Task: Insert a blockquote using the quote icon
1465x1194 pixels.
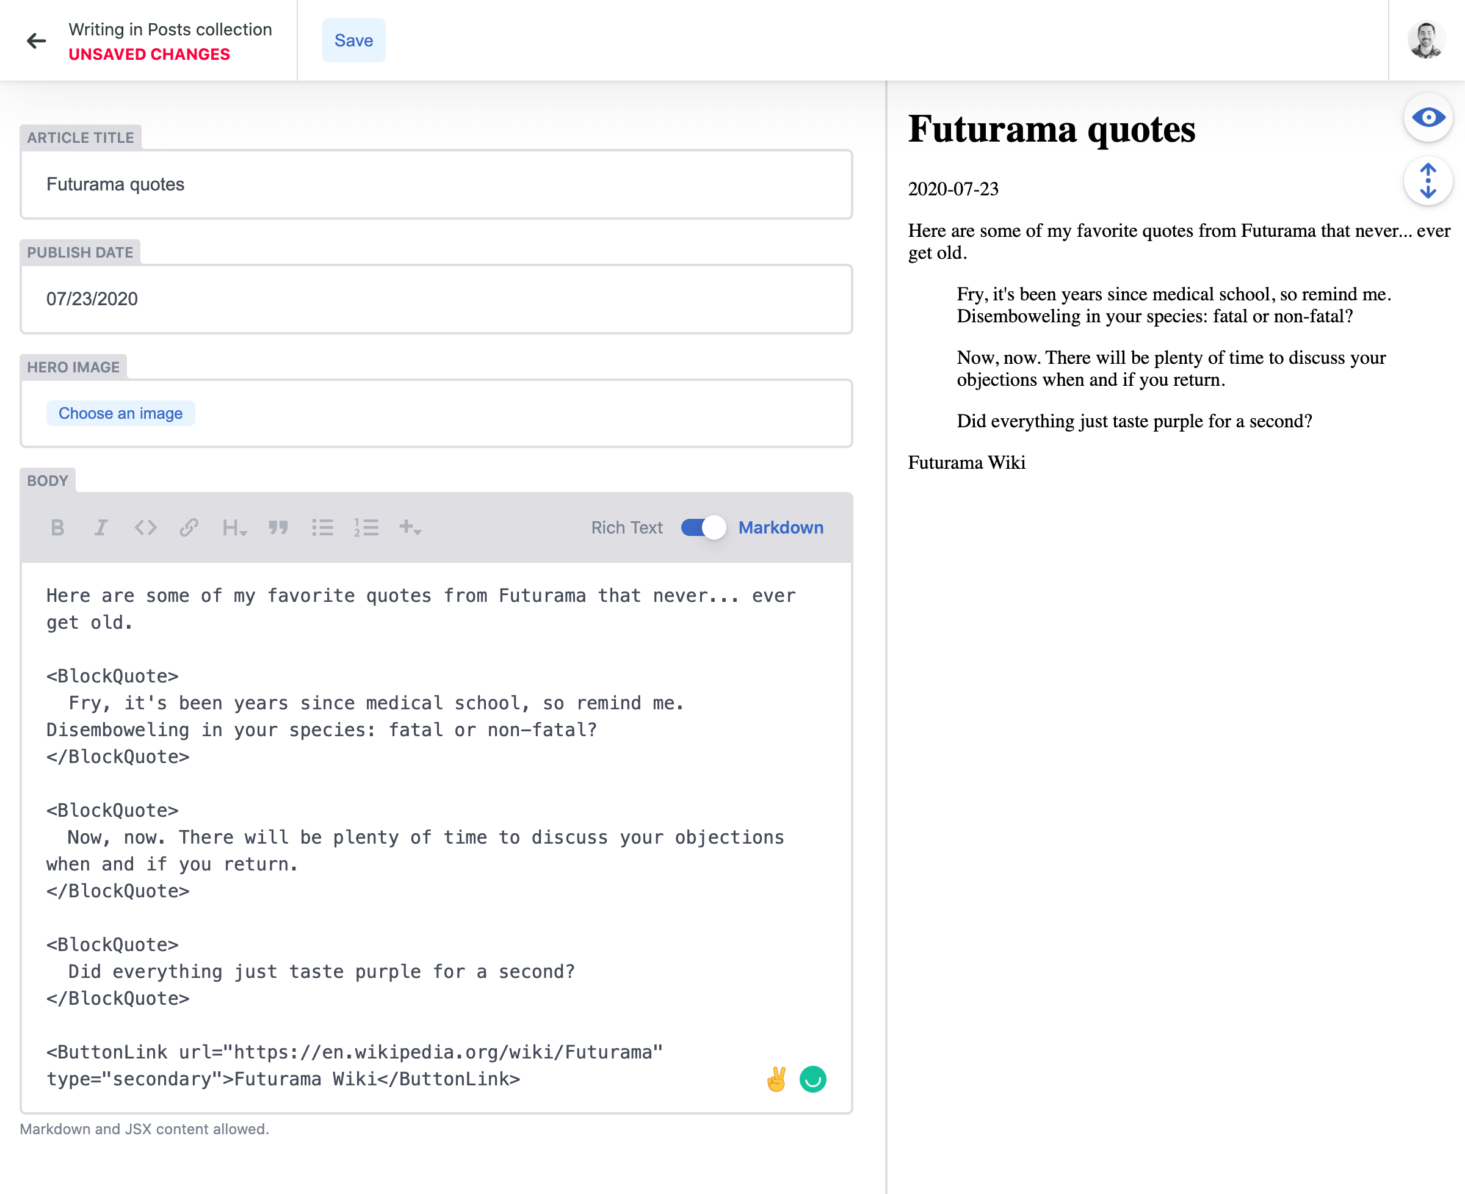Action: pyautogui.click(x=278, y=527)
